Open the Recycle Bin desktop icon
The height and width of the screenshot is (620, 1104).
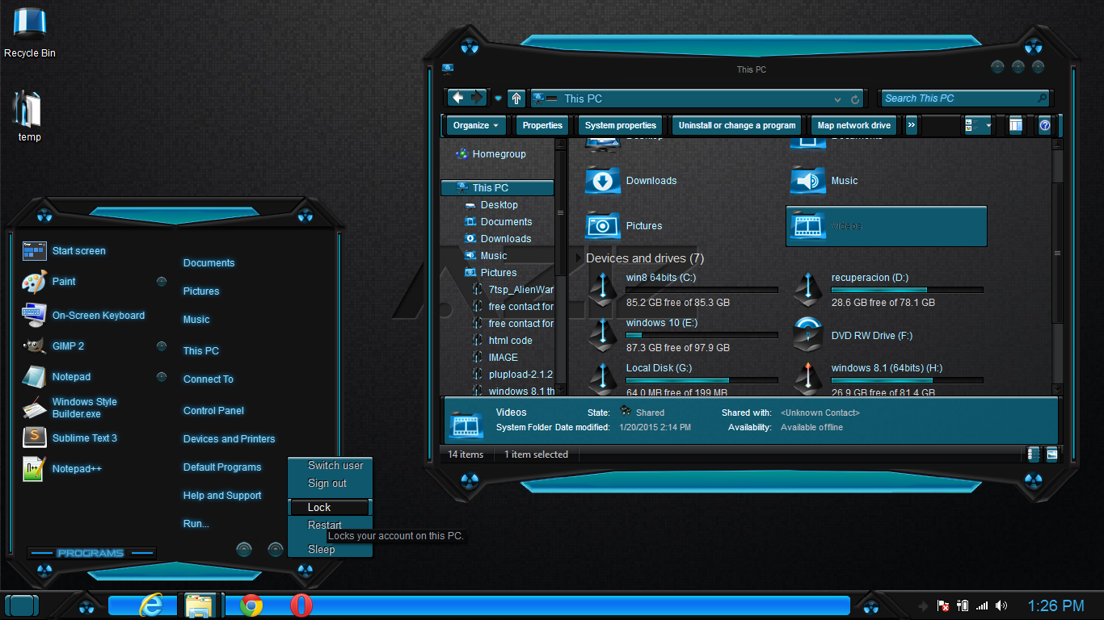coord(30,32)
